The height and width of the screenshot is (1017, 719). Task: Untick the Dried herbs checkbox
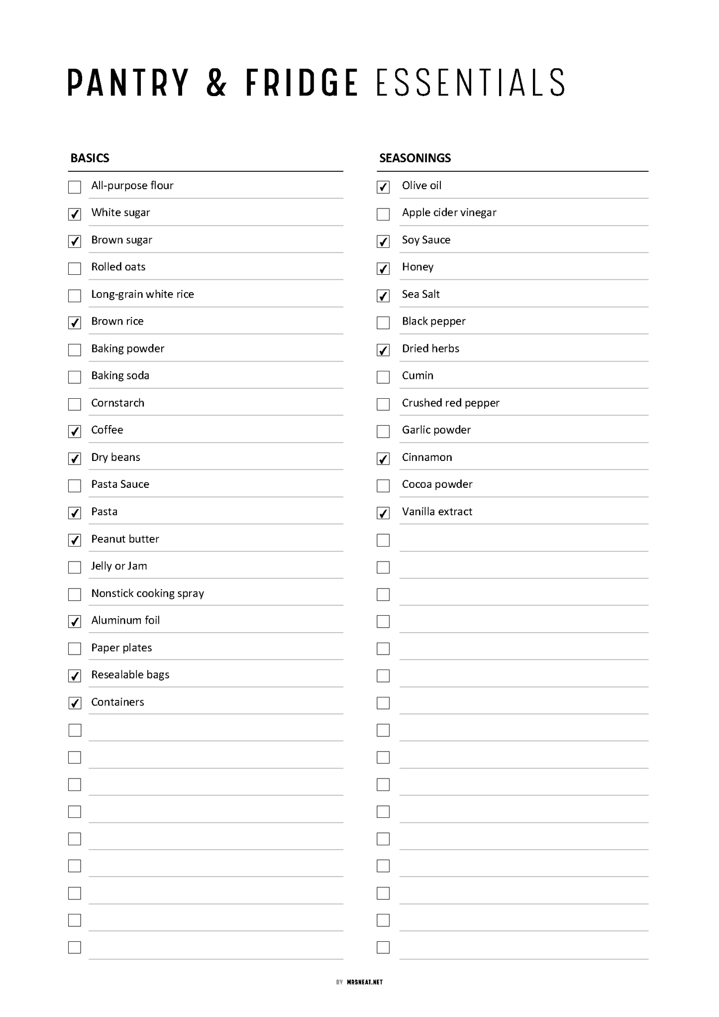[383, 350]
